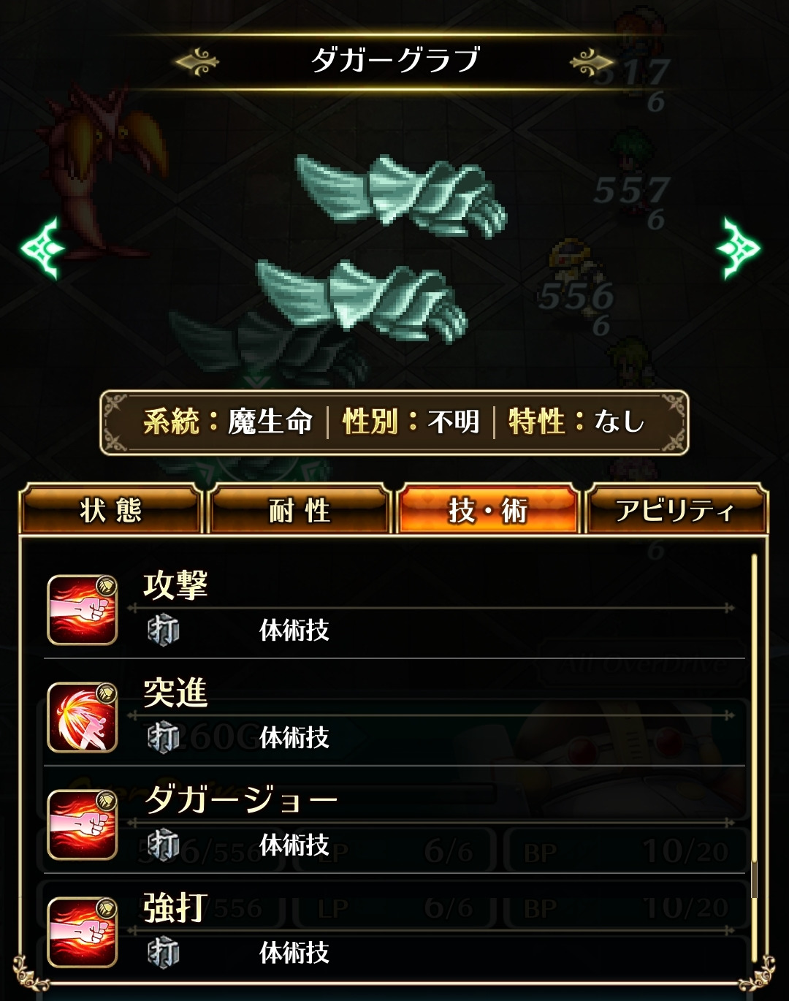
Task: Tap the 打 attribute icon under 攻撃
Action: point(163,630)
